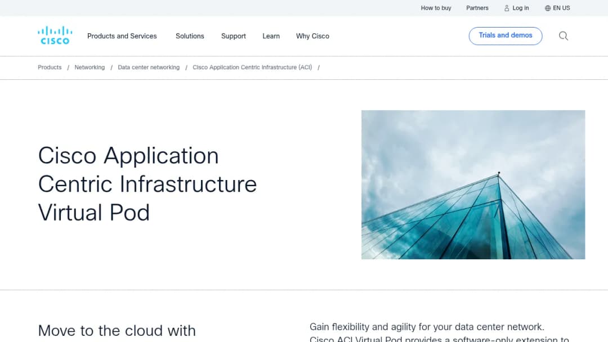Screen dimensions: 608x342
Task: Open the Learn menu
Action: [271, 36]
